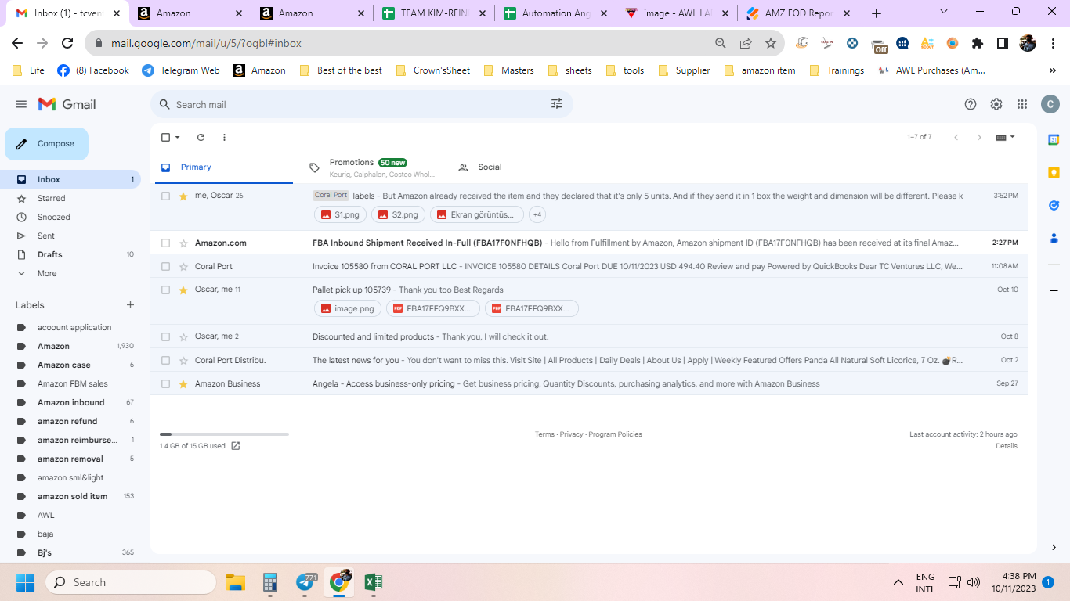1070x601 pixels.
Task: Open Google Keep side panel
Action: pyautogui.click(x=1054, y=172)
